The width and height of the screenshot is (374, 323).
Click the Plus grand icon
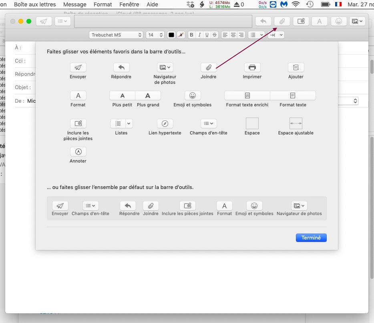(148, 95)
